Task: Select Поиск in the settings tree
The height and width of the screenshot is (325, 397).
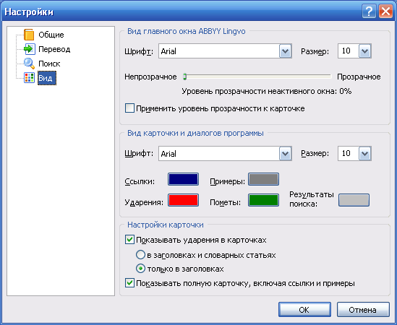Action: pos(49,64)
